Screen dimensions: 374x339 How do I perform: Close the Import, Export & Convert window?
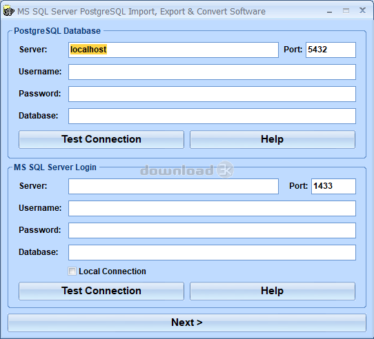click(x=362, y=10)
